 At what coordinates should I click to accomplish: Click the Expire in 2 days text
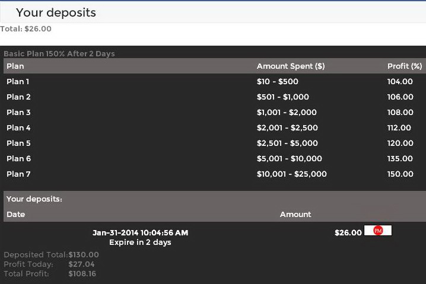click(140, 242)
